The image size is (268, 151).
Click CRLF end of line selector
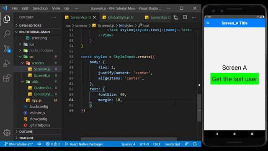pyautogui.click(x=157, y=144)
